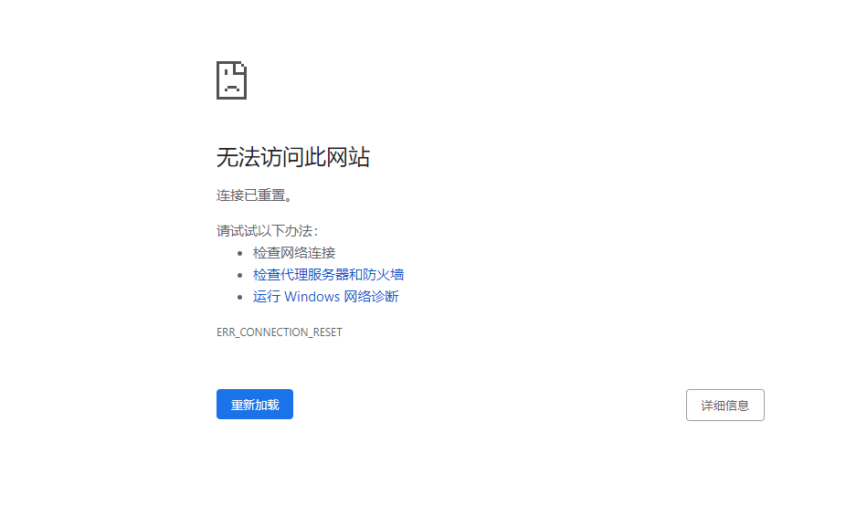Click the 连接已重置。 message text
Screen dimensions: 867x527
pos(254,195)
